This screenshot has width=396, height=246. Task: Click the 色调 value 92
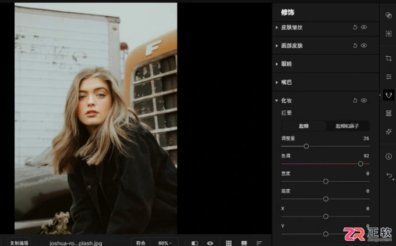366,156
